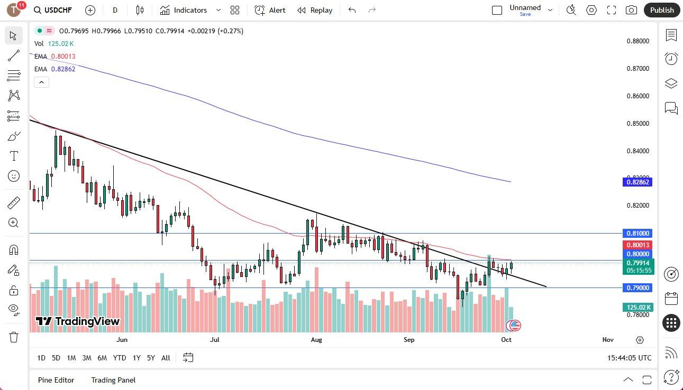Open the watchlist panel icon

(671, 35)
